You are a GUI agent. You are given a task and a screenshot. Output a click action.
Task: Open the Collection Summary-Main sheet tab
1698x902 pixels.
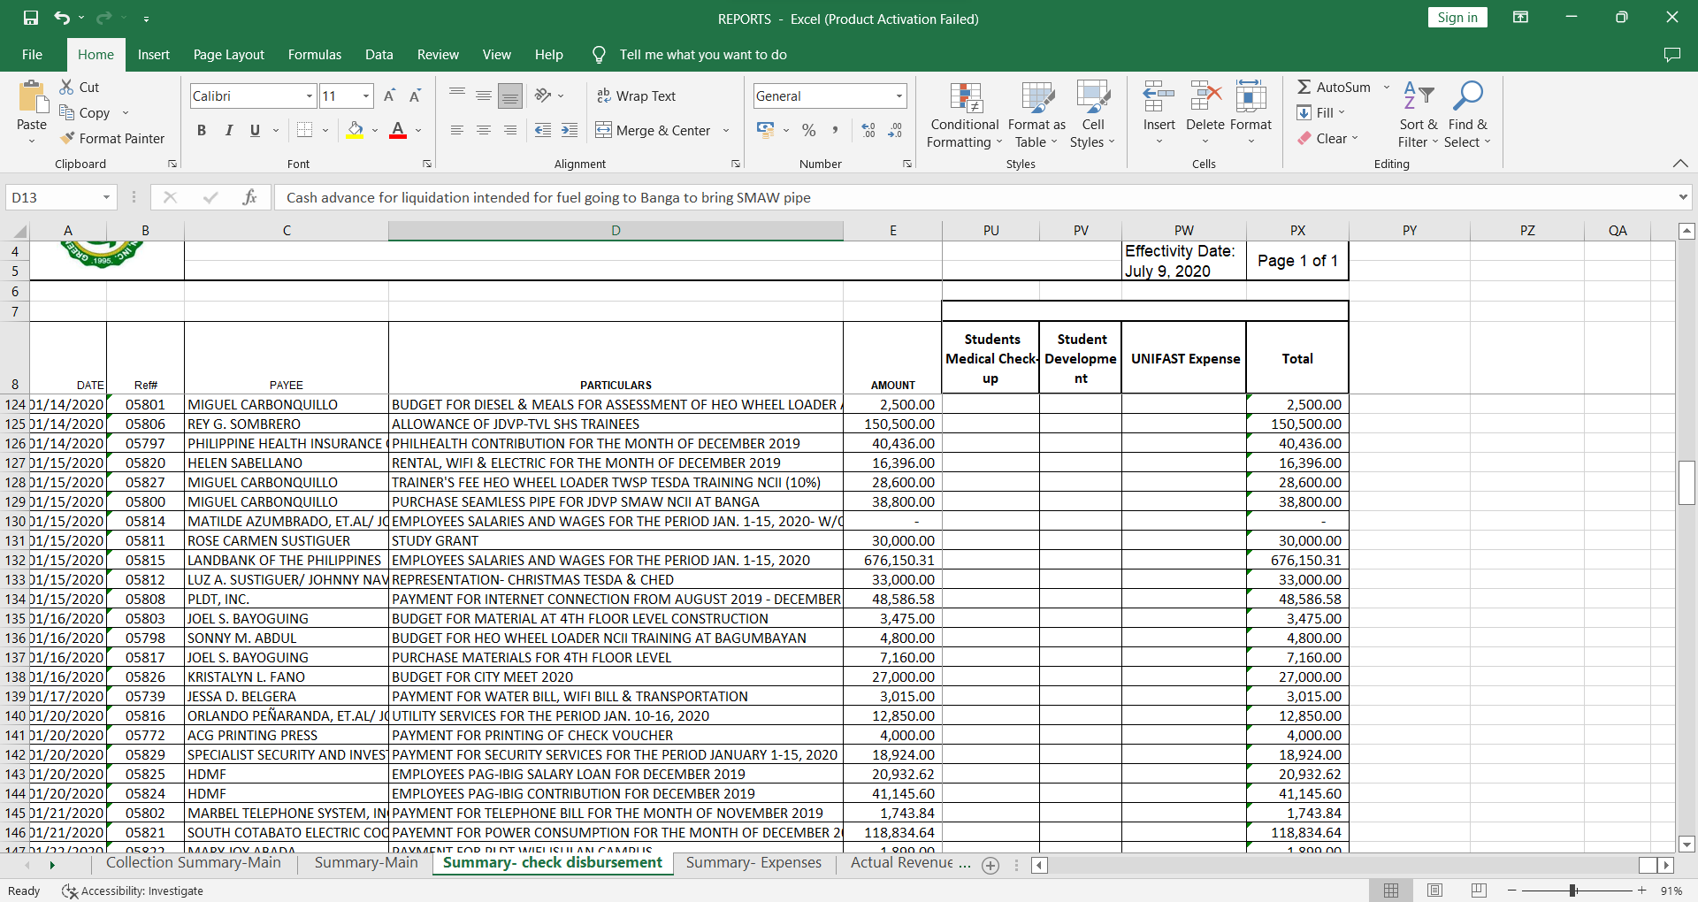coord(194,863)
